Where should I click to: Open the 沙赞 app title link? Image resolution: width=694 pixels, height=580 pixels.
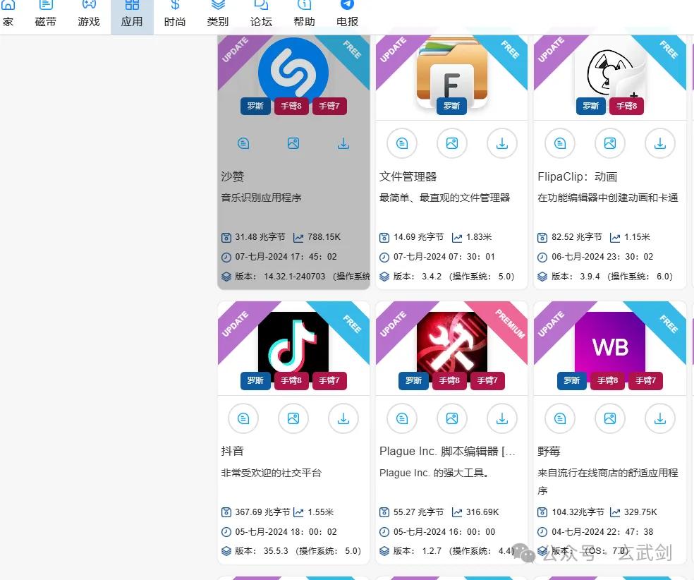[232, 176]
